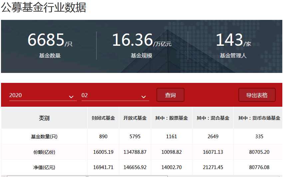Click the 基金数量 label in banner
Screen dimensions: 284x177
coord(50,55)
